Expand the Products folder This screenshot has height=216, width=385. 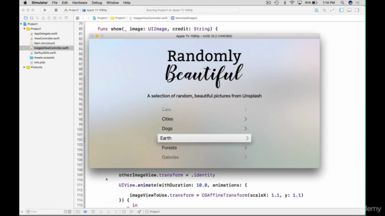tap(25, 67)
